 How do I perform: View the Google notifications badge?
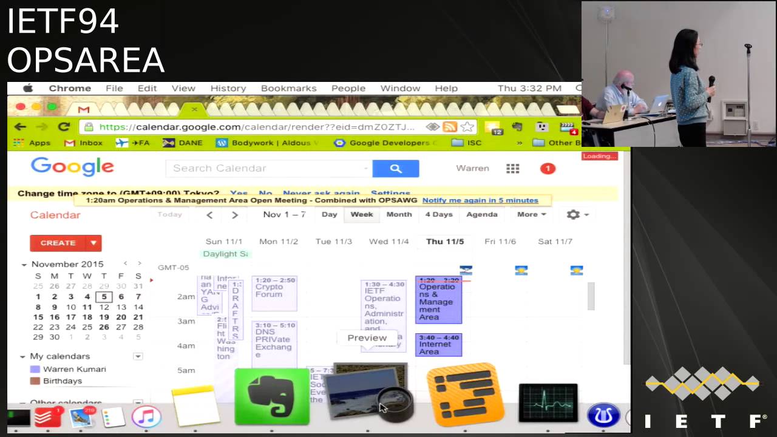[548, 168]
